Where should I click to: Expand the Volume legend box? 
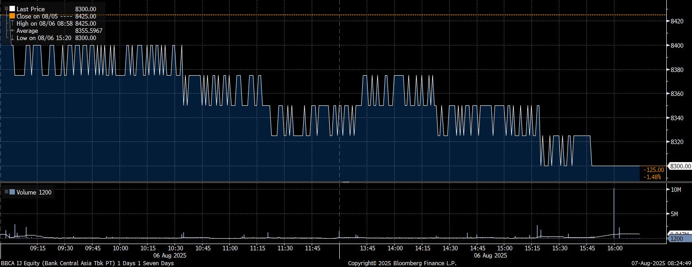click(6, 192)
